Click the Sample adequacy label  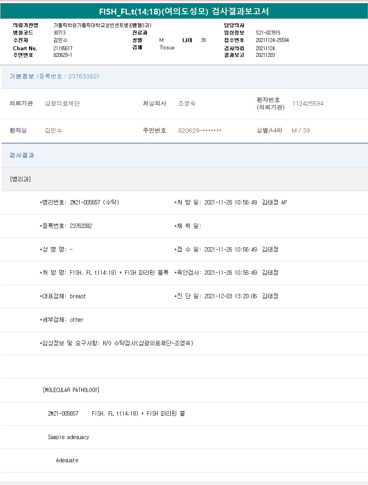tap(69, 437)
